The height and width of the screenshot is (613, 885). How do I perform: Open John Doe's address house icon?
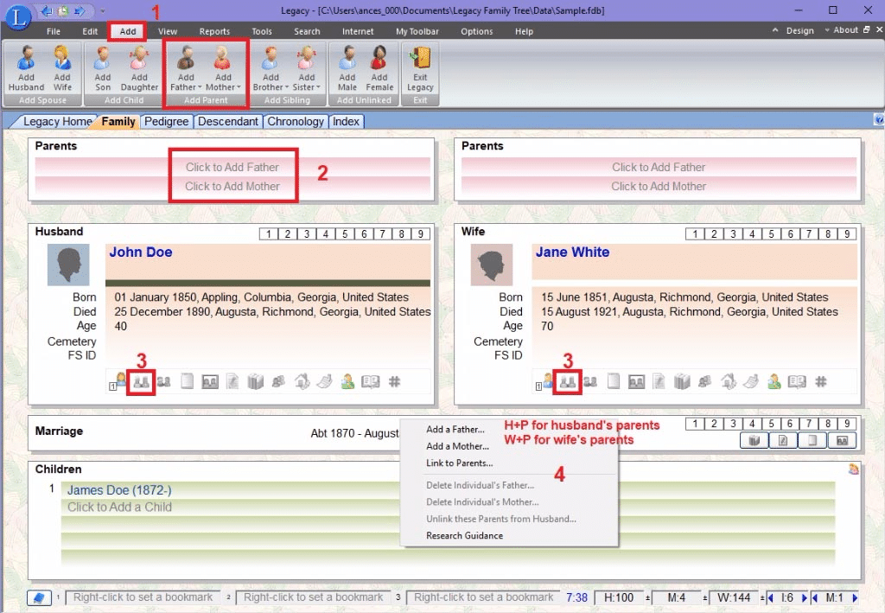302,382
